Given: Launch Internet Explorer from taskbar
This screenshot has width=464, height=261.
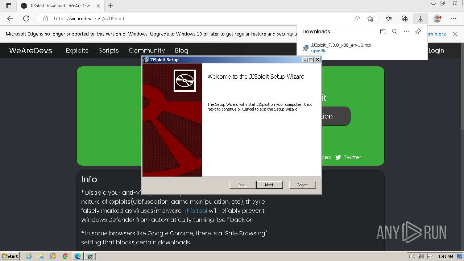Looking at the screenshot, I should 29,256.
